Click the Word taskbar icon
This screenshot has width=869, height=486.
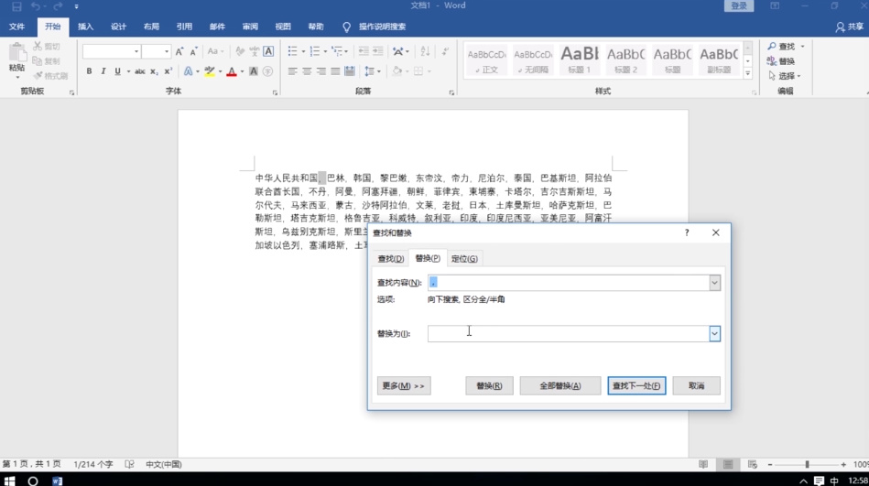click(x=57, y=481)
